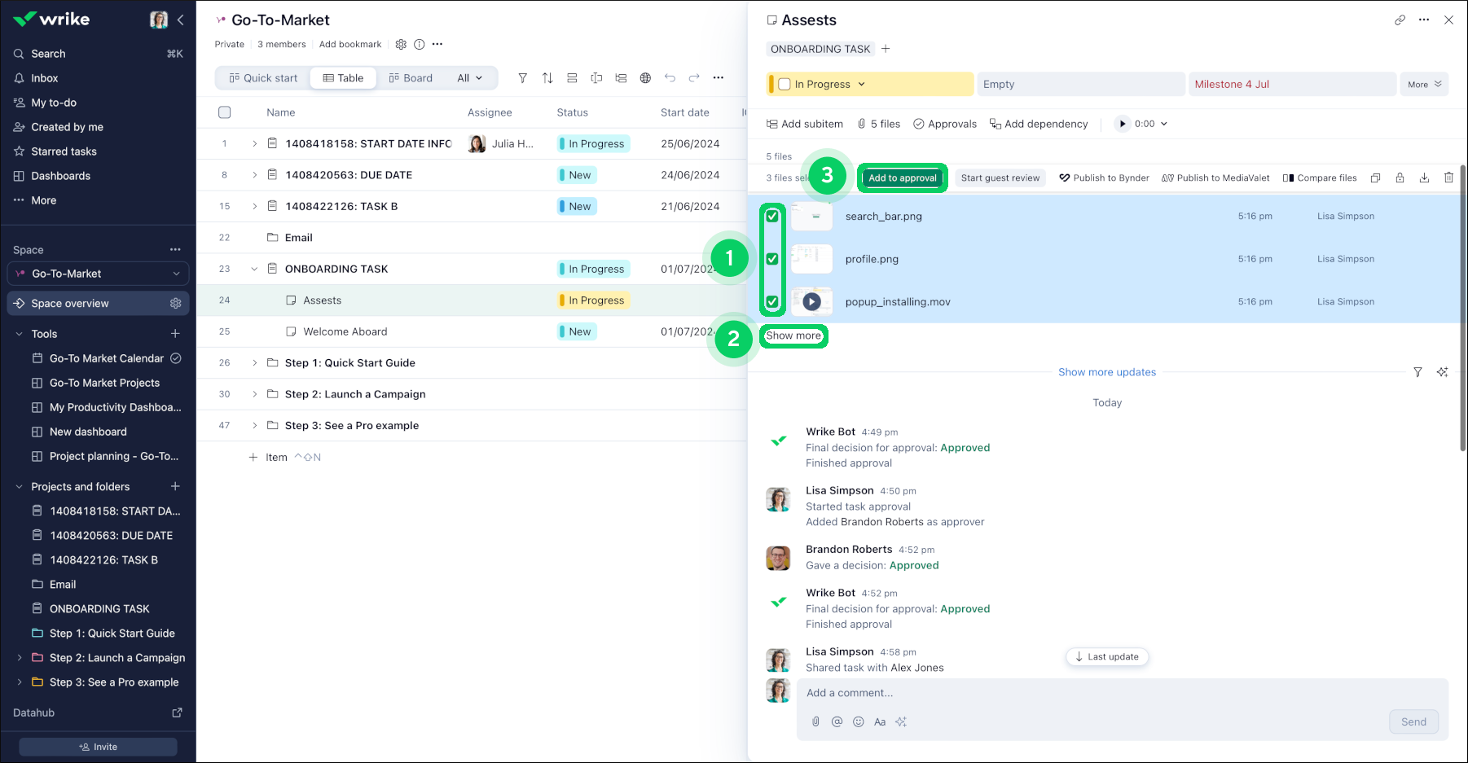The width and height of the screenshot is (1468, 763).
Task: Collapse the ONBOARDING TASK row
Action: [254, 269]
